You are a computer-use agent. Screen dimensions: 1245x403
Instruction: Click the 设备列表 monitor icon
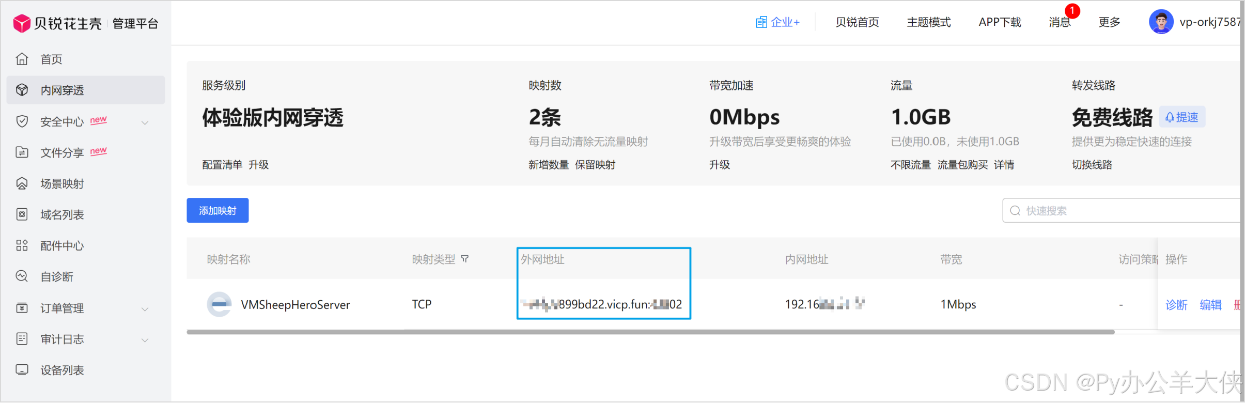click(x=22, y=370)
